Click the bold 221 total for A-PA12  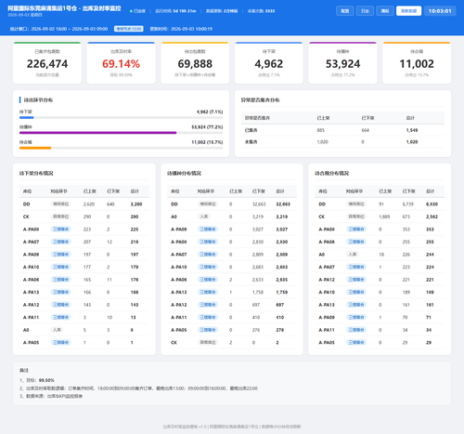tap(430, 280)
